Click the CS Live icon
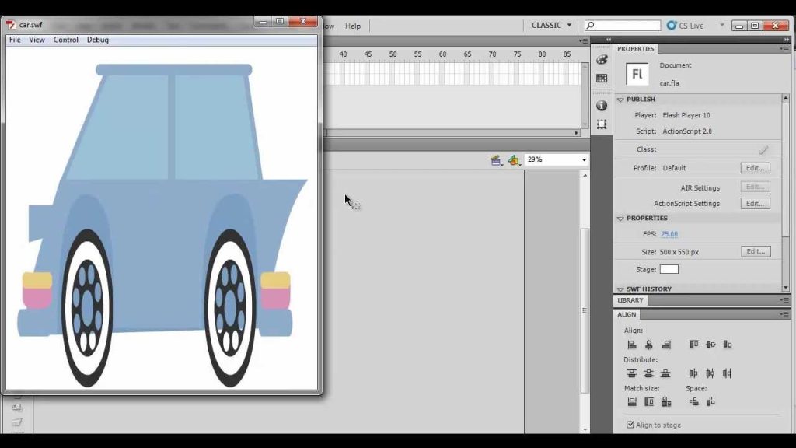Viewport: 796px width, 448px height. pos(672,25)
